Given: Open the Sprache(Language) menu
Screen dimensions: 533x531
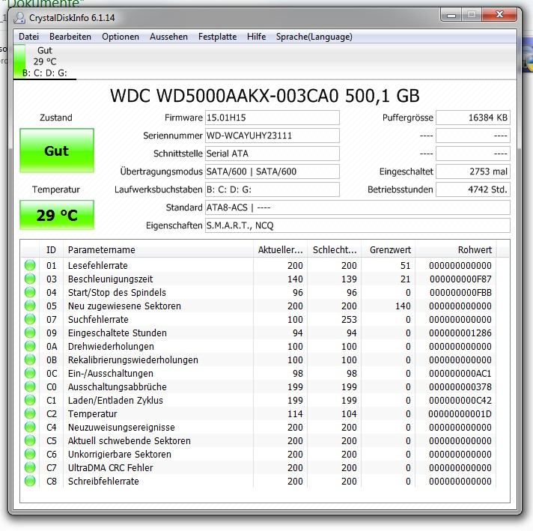Looking at the screenshot, I should (314, 37).
